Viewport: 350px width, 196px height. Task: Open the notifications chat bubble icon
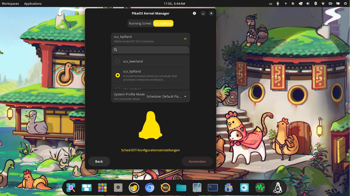(x=338, y=4)
